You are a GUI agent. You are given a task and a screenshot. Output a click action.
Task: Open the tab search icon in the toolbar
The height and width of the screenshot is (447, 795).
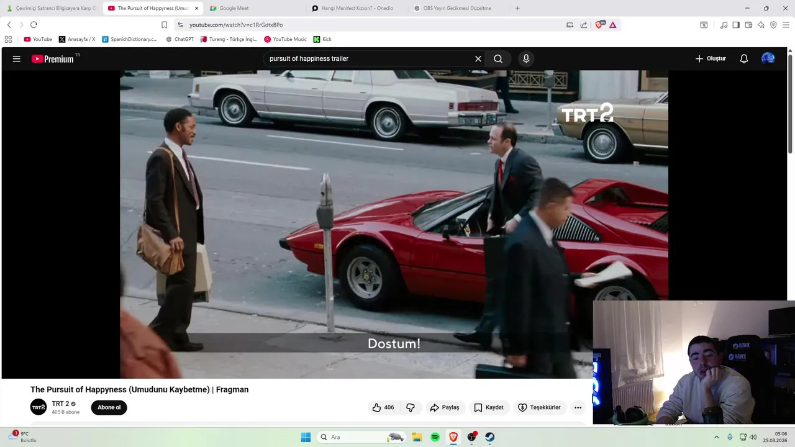point(704,25)
